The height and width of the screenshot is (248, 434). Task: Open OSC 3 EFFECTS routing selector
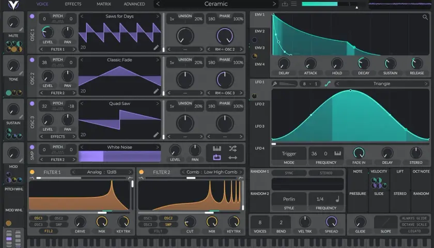57,136
